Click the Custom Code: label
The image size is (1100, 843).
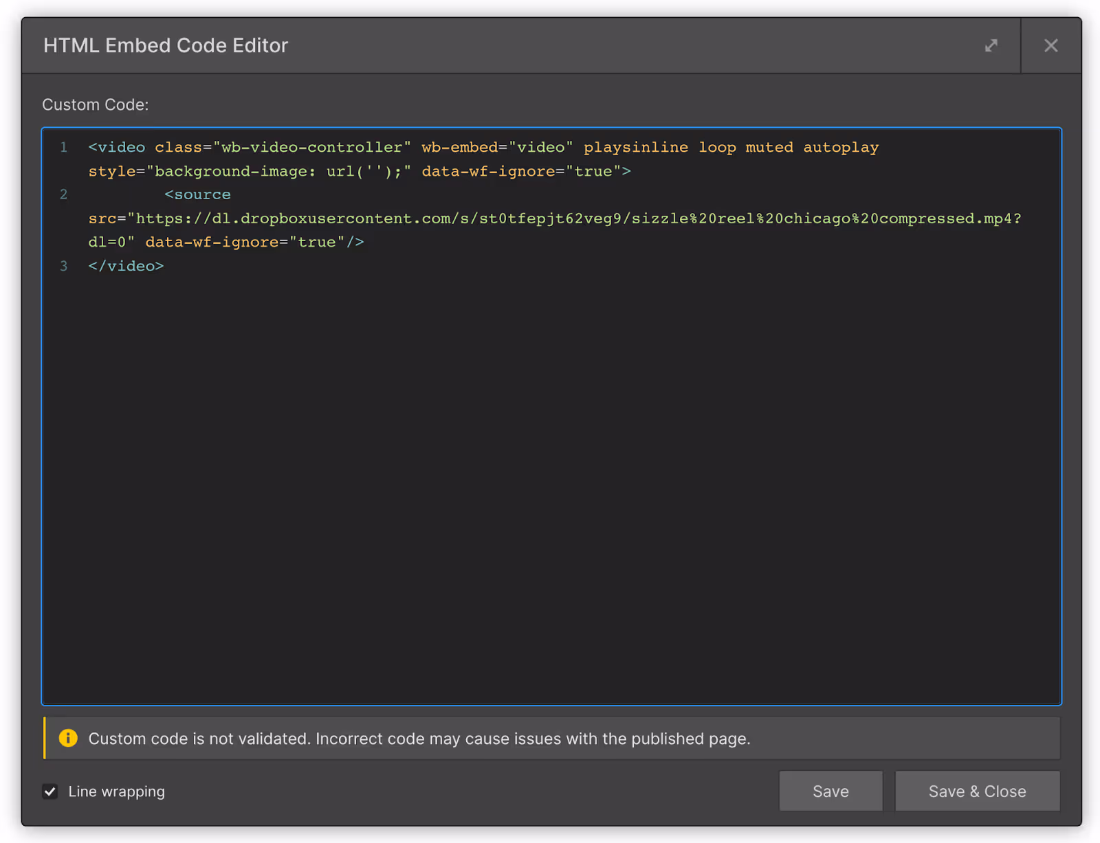pos(96,104)
